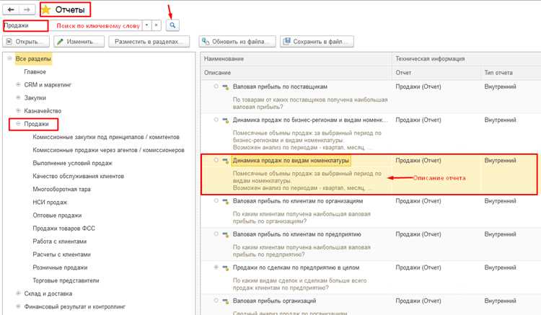Click the Открыть button
This screenshot has width=541, height=315.
click(26, 42)
